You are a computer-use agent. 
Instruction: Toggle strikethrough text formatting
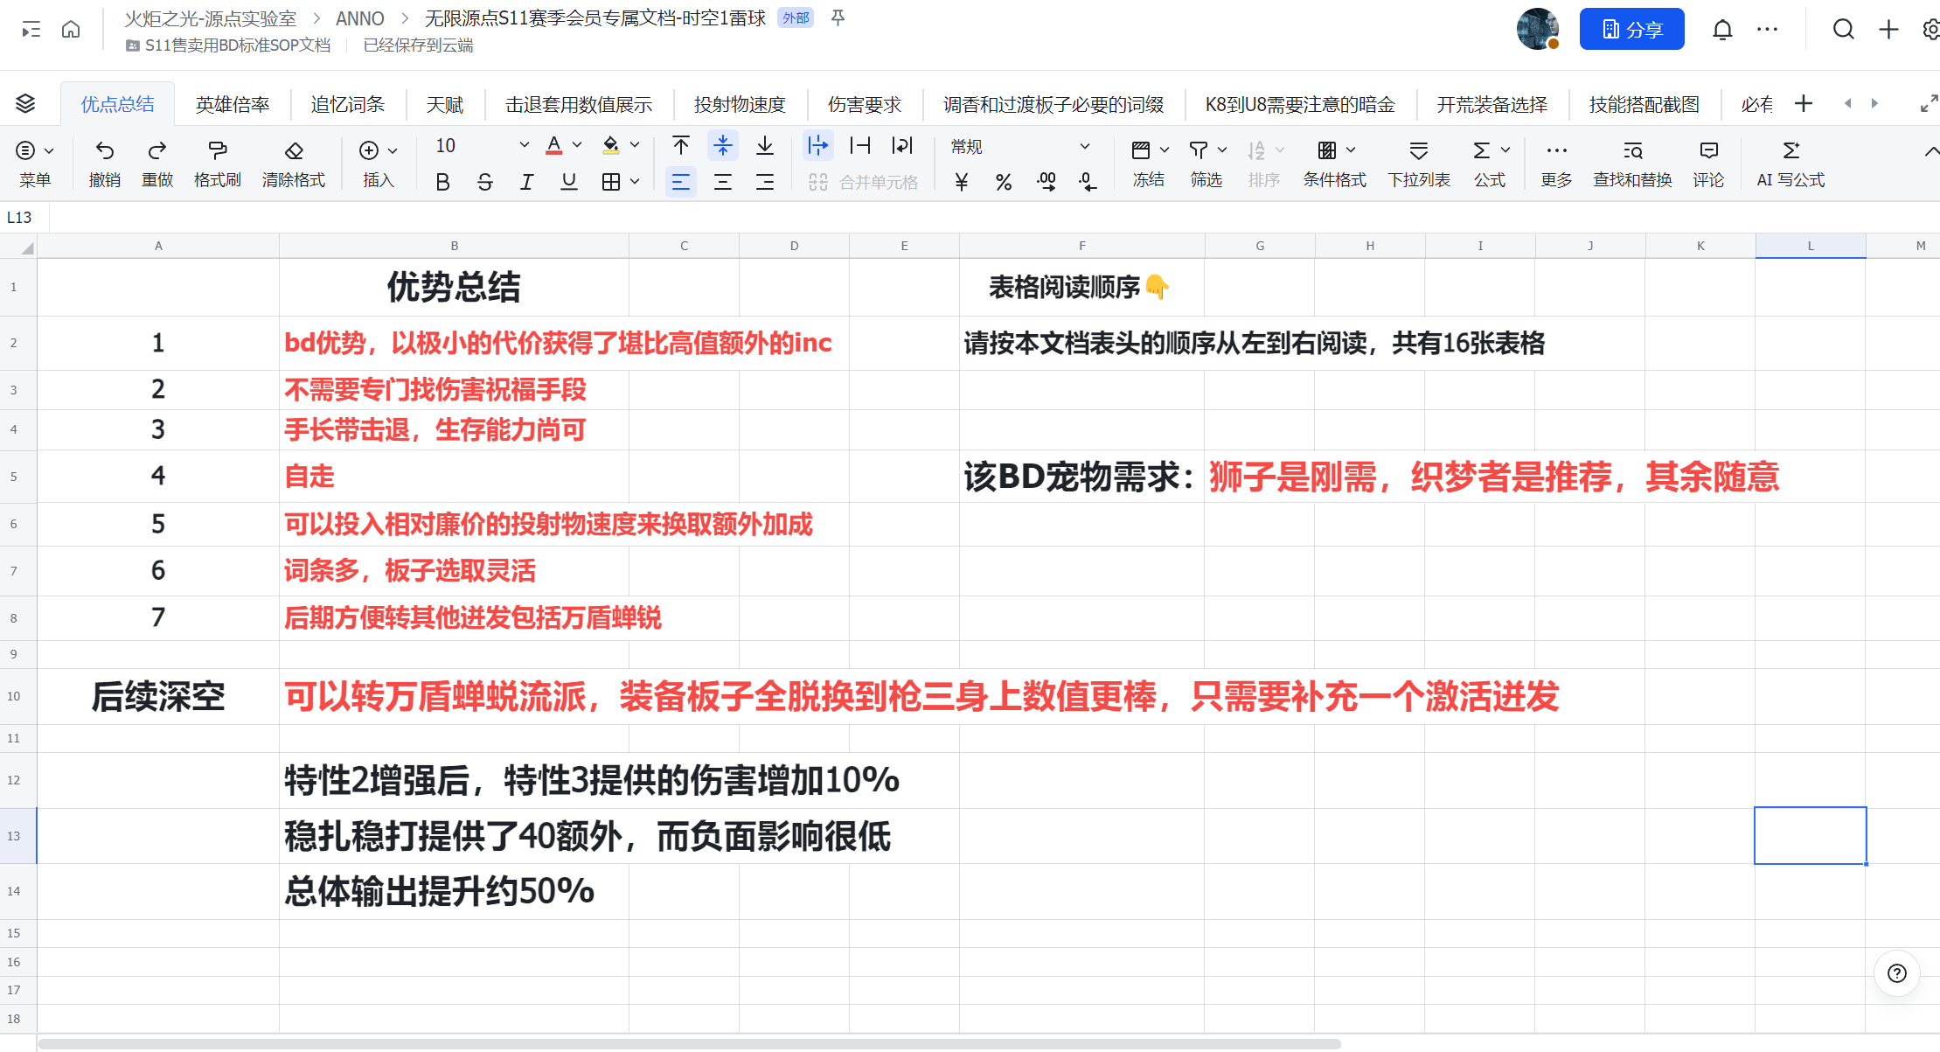pos(484,182)
